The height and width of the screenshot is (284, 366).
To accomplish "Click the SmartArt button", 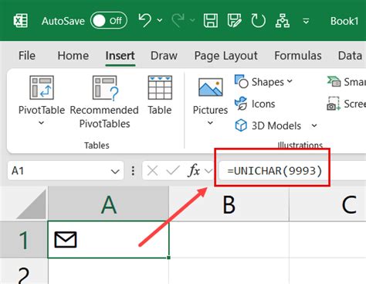I will pyautogui.click(x=346, y=82).
